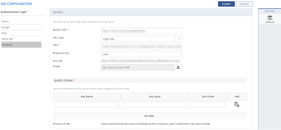Select Google authentication type
Viewport: 281px width, 130px height.
point(6,27)
